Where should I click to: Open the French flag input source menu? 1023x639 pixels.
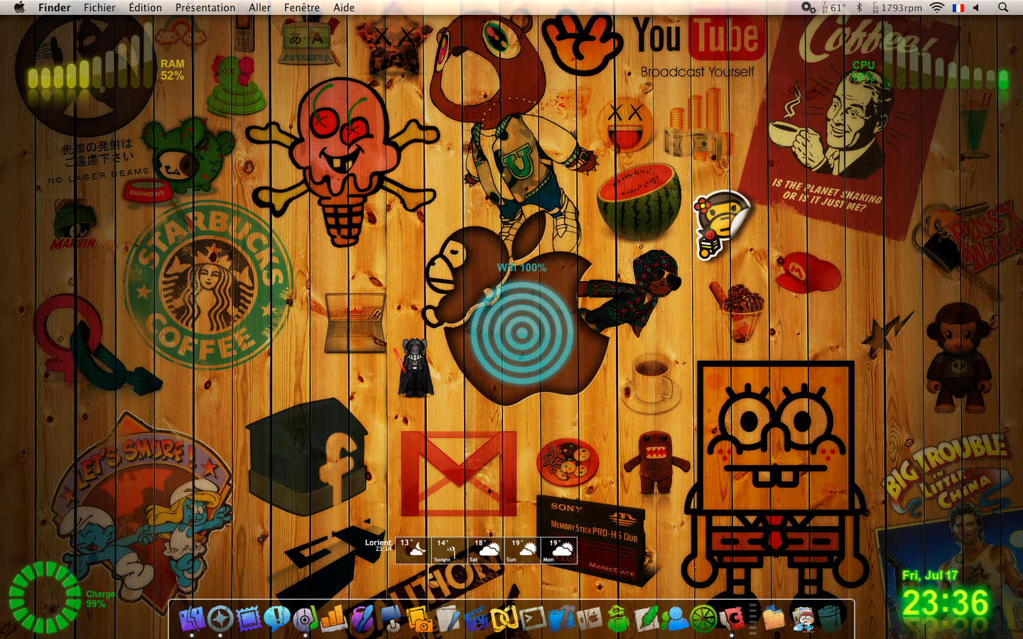958,8
